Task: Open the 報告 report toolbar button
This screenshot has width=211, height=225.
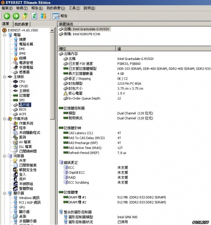Action: point(60,16)
